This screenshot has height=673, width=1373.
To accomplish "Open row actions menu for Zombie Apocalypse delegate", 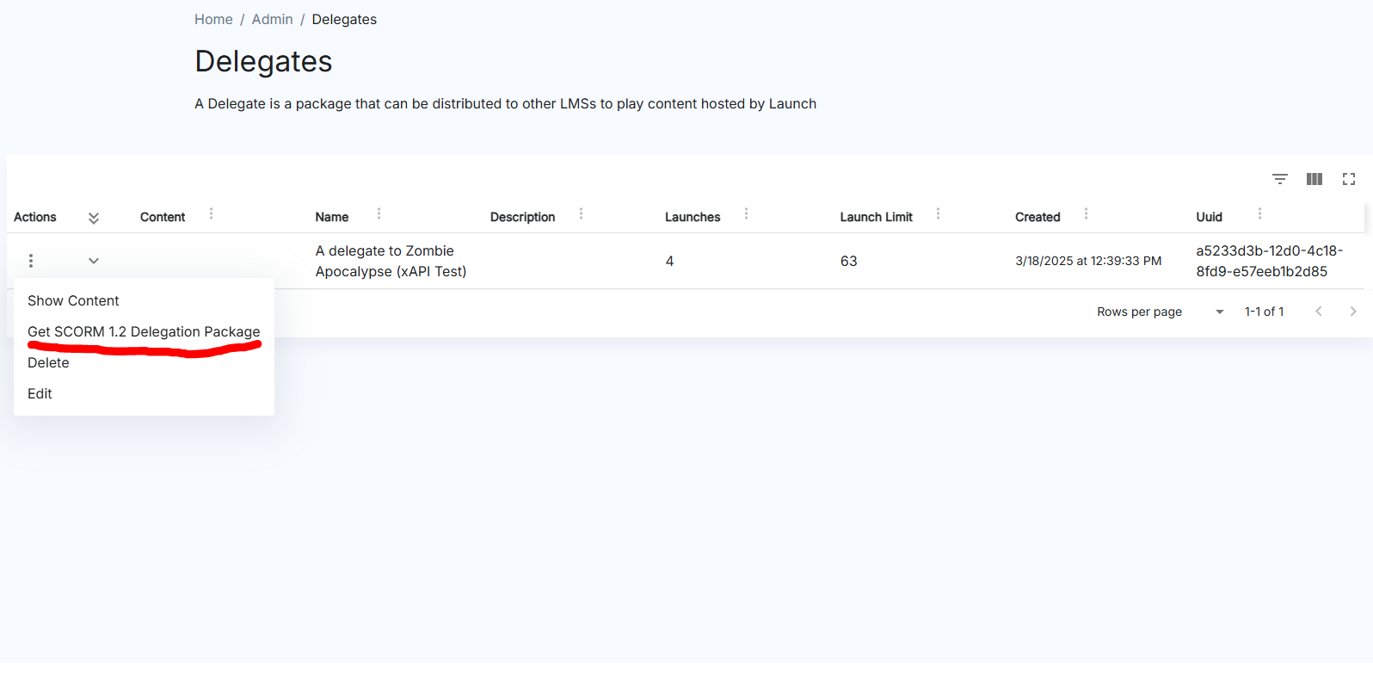I will click(x=31, y=261).
